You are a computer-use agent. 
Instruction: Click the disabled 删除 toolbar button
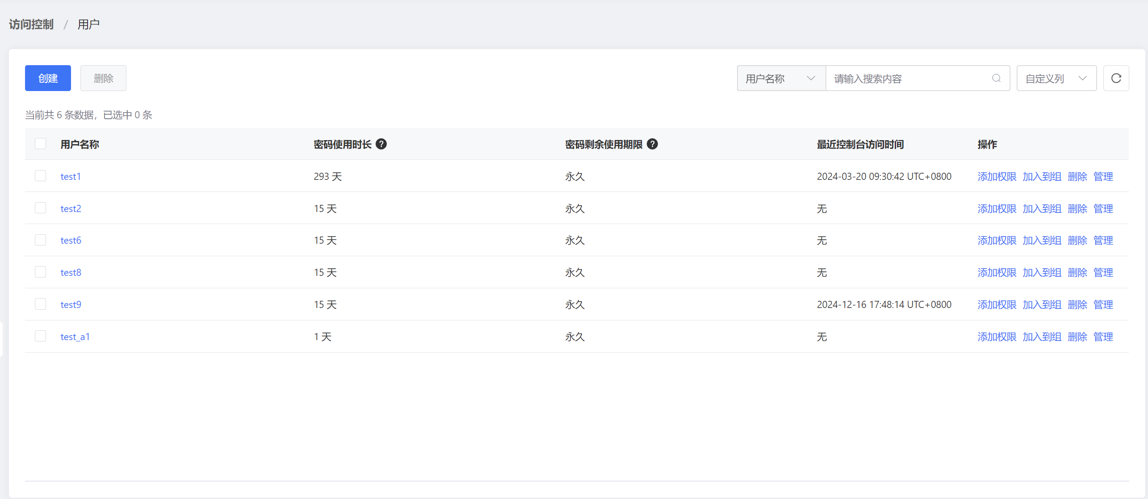pyautogui.click(x=103, y=78)
